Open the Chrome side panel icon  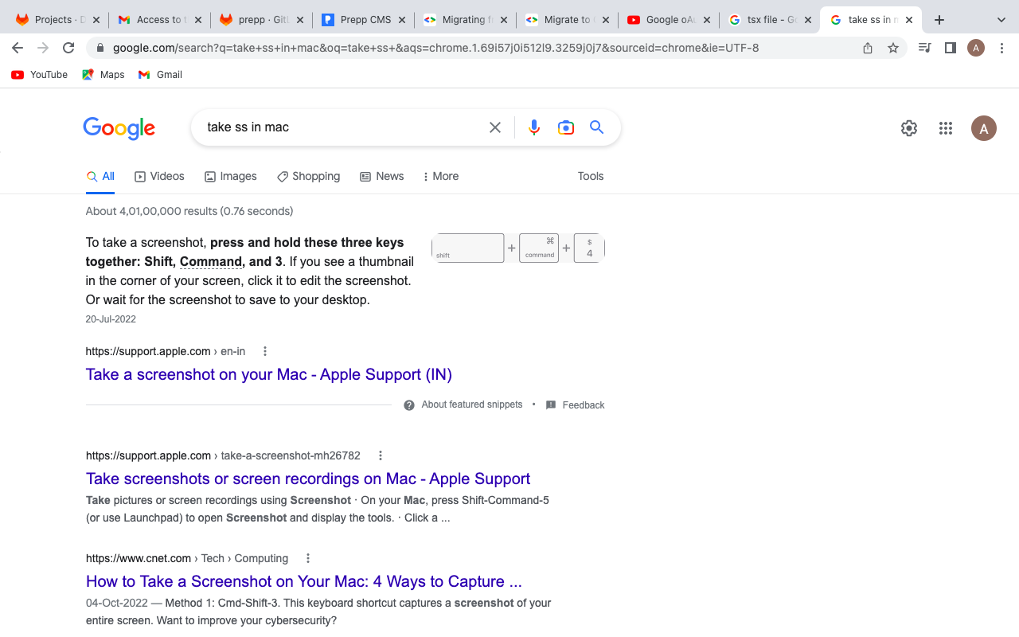[x=950, y=48]
